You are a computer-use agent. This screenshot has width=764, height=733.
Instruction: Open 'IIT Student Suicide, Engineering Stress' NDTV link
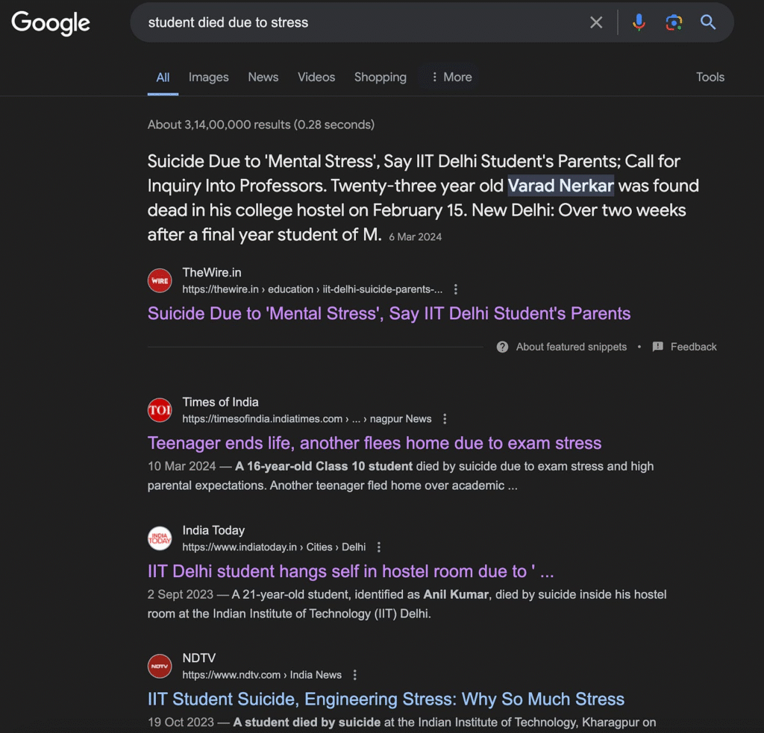coord(386,699)
